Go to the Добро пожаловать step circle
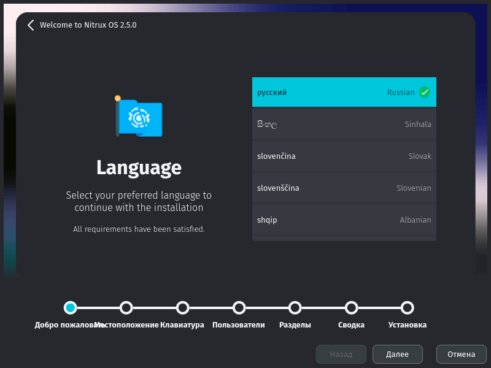The image size is (491, 368). [x=70, y=308]
